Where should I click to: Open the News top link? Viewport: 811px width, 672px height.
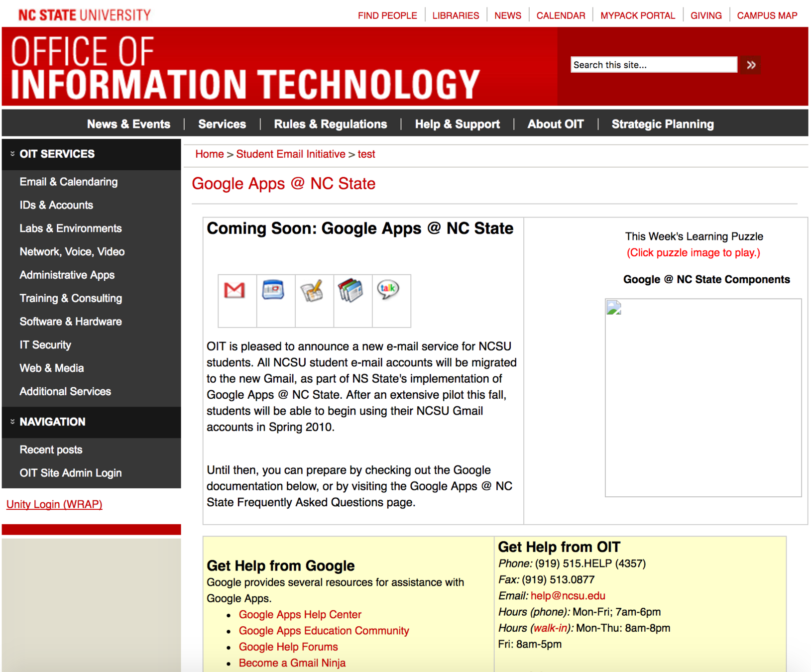(x=508, y=15)
